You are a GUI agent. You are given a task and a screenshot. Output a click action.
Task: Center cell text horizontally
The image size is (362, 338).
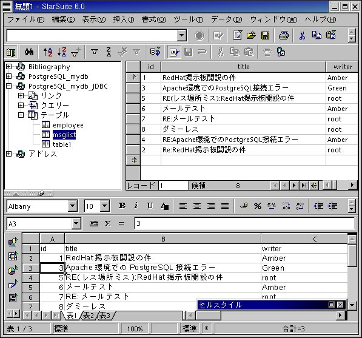pyautogui.click(x=197, y=206)
